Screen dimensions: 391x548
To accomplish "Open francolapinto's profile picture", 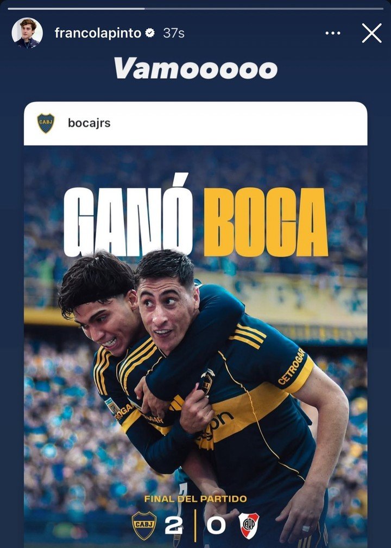I will 27,33.
